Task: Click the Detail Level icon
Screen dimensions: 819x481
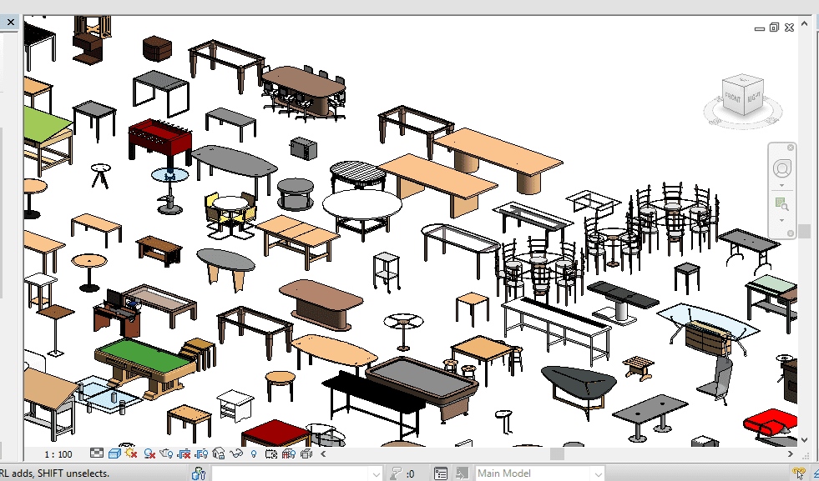Action: coord(97,454)
